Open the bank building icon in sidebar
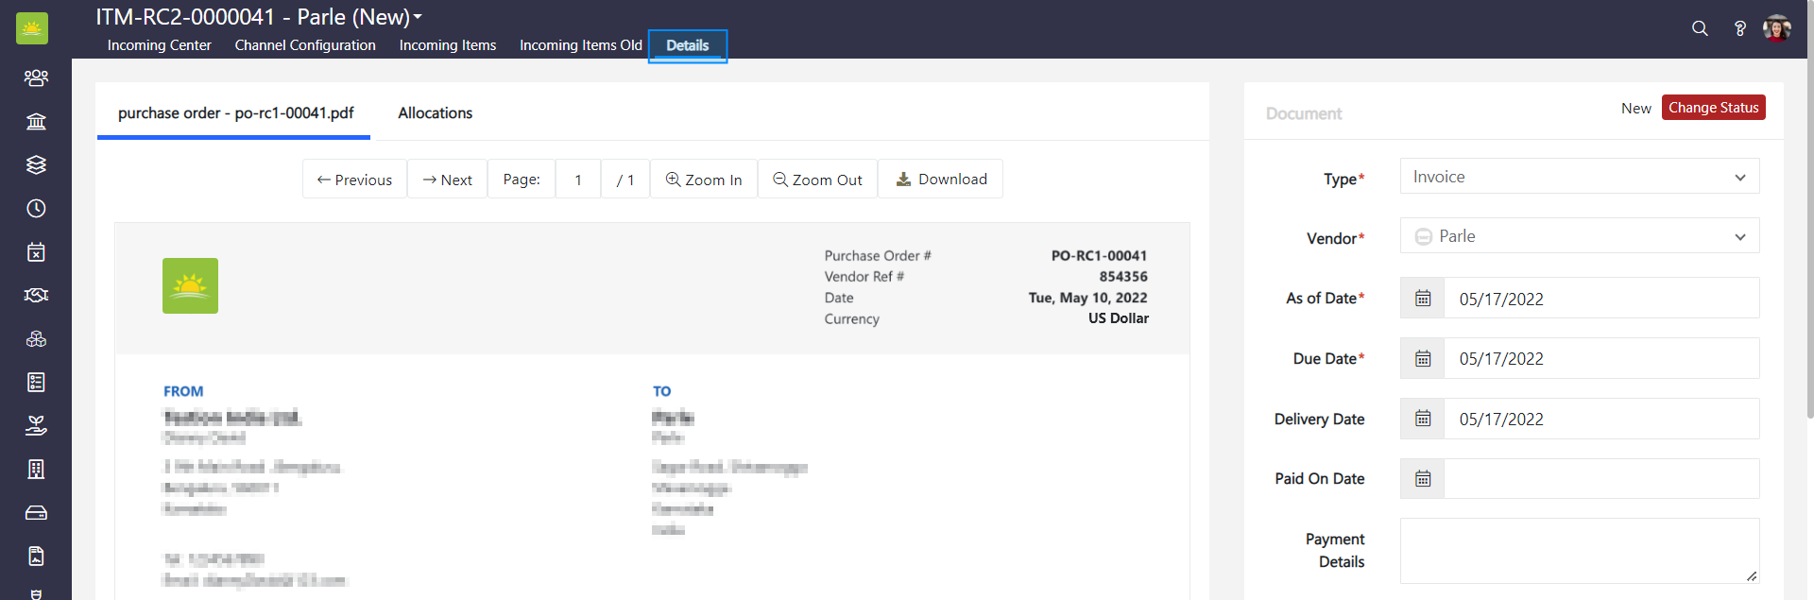The image size is (1814, 600). pos(36,121)
